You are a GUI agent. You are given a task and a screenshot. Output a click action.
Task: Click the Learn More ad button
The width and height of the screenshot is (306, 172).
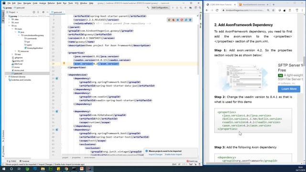tap(289, 89)
